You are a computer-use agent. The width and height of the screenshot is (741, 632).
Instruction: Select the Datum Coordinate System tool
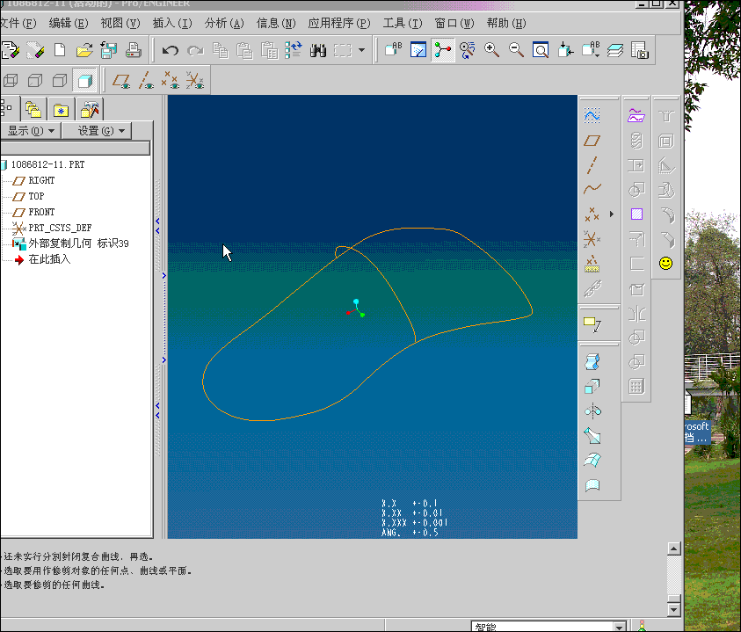point(592,239)
